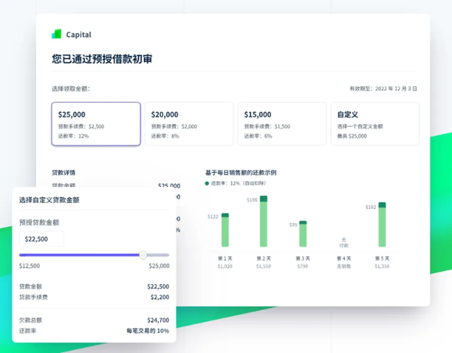Click the $1,020 sales amount under day 1
This screenshot has width=452, height=353.
click(225, 266)
